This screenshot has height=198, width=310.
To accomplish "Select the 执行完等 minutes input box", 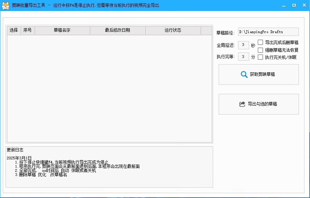I will point(244,57).
